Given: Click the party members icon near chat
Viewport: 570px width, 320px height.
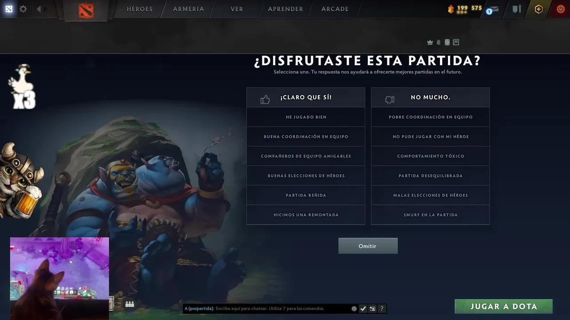Looking at the screenshot, I should pos(130,304).
